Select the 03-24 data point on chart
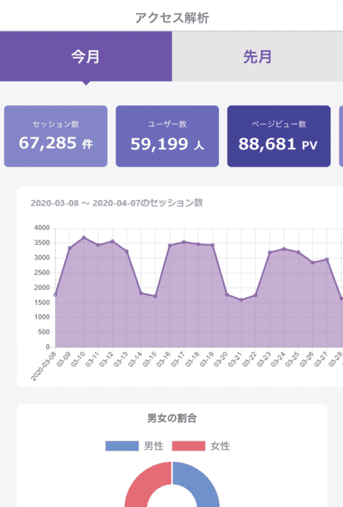 [284, 249]
